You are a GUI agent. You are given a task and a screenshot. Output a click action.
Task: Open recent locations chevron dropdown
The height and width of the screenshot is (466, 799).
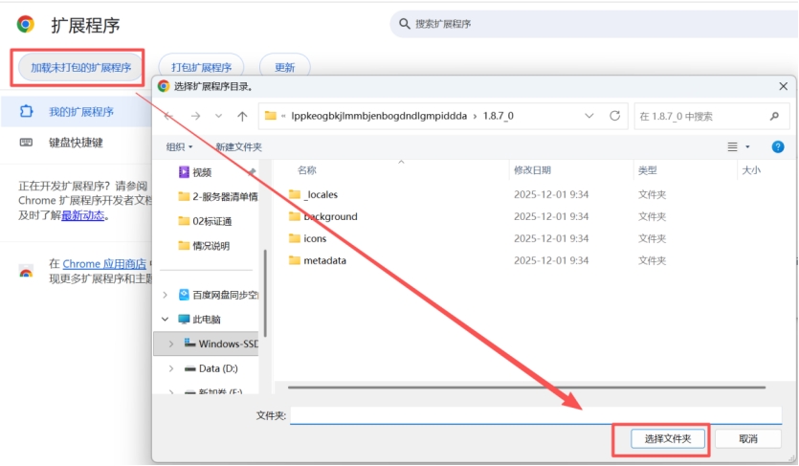[219, 116]
